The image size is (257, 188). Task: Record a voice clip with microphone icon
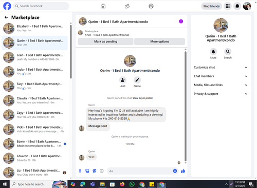(x=80, y=171)
